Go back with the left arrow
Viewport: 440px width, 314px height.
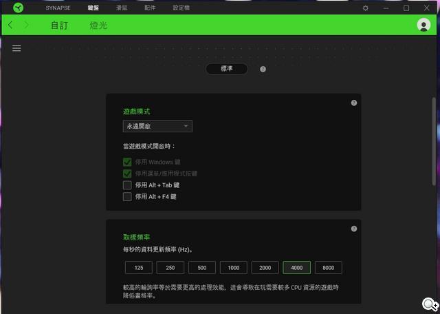10,25
